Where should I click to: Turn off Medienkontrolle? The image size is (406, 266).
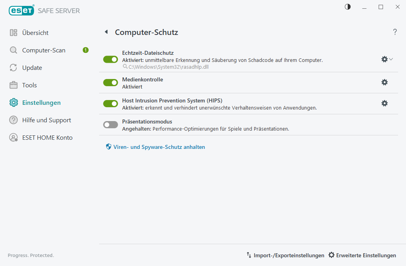(x=110, y=82)
